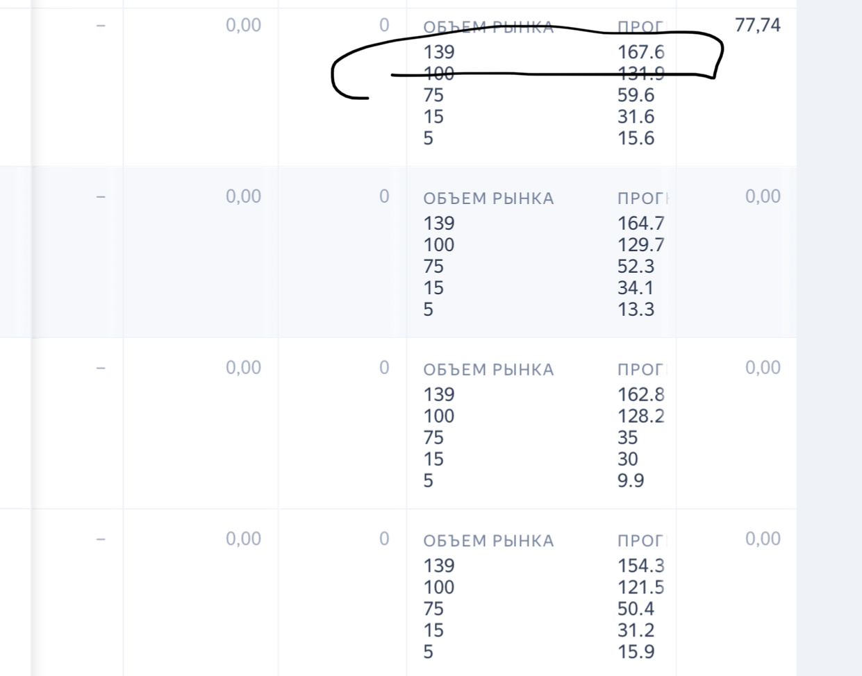Click the 162.8 forecast value

tap(640, 395)
